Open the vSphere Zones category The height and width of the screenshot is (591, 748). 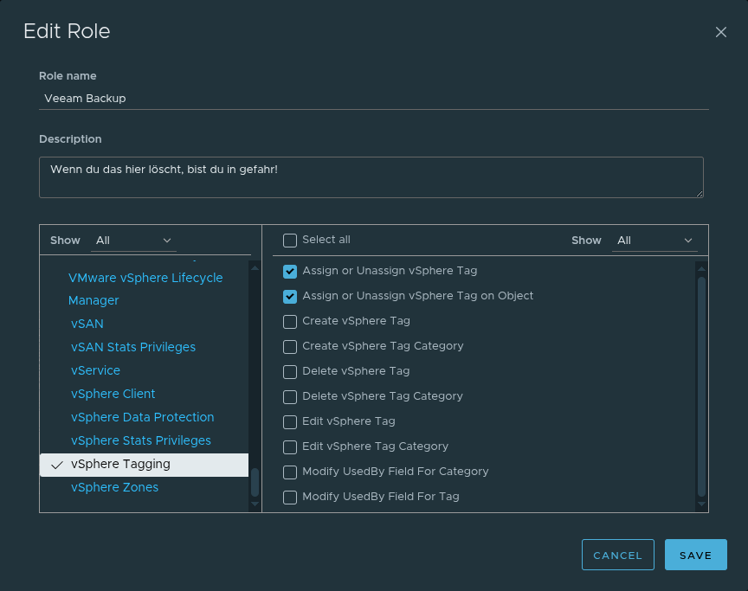click(114, 487)
